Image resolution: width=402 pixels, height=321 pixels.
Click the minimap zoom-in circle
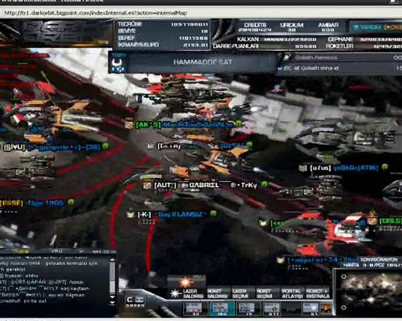(x=344, y=276)
